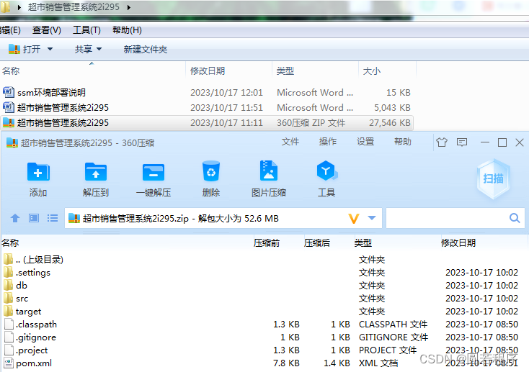Sort by 压缩前 column in 360压缩
Image resolution: width=529 pixels, height=372 pixels.
click(x=267, y=243)
